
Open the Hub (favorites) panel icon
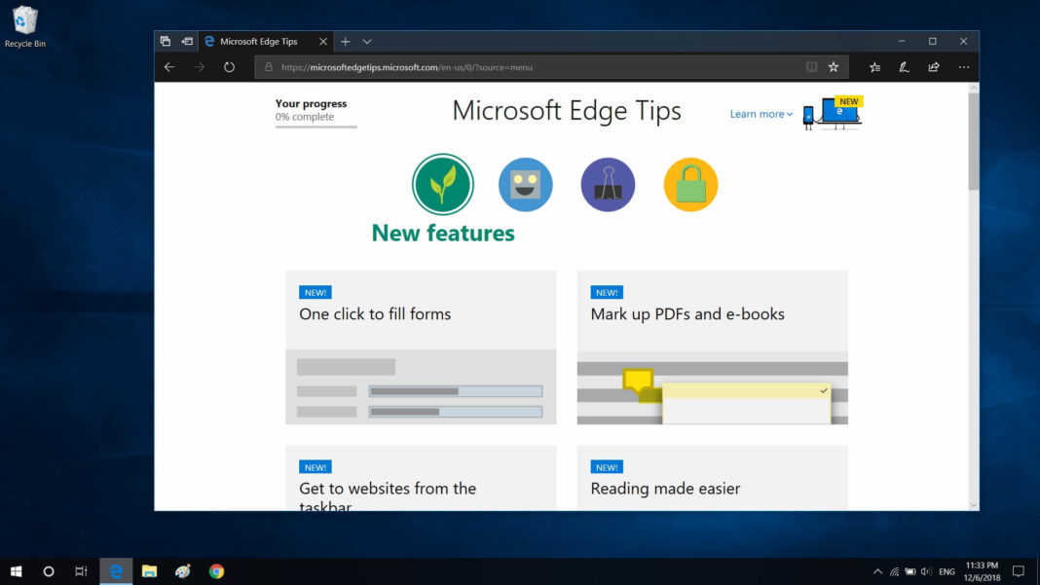tap(874, 66)
